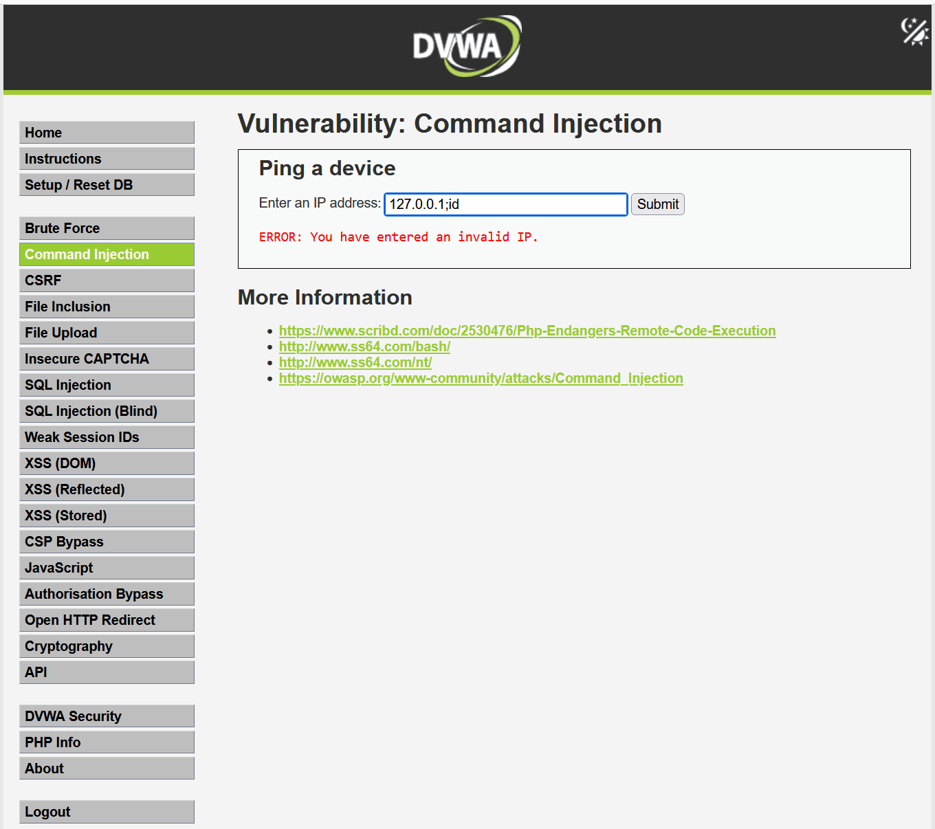
Task: Open the Instructions page
Action: pyautogui.click(x=107, y=159)
